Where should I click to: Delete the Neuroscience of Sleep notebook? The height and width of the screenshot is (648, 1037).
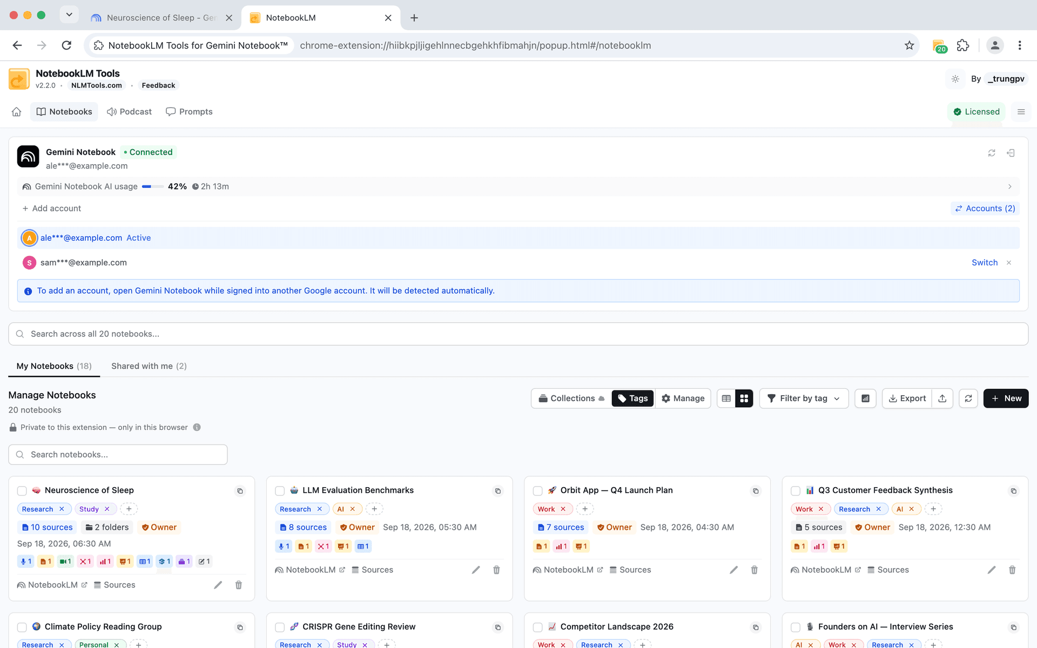(x=239, y=585)
